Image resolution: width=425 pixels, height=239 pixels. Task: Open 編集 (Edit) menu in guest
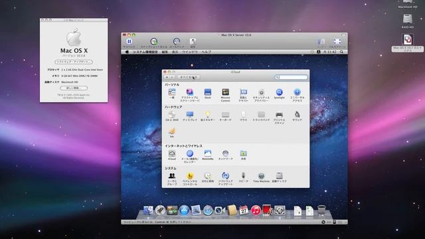[x=165, y=52]
